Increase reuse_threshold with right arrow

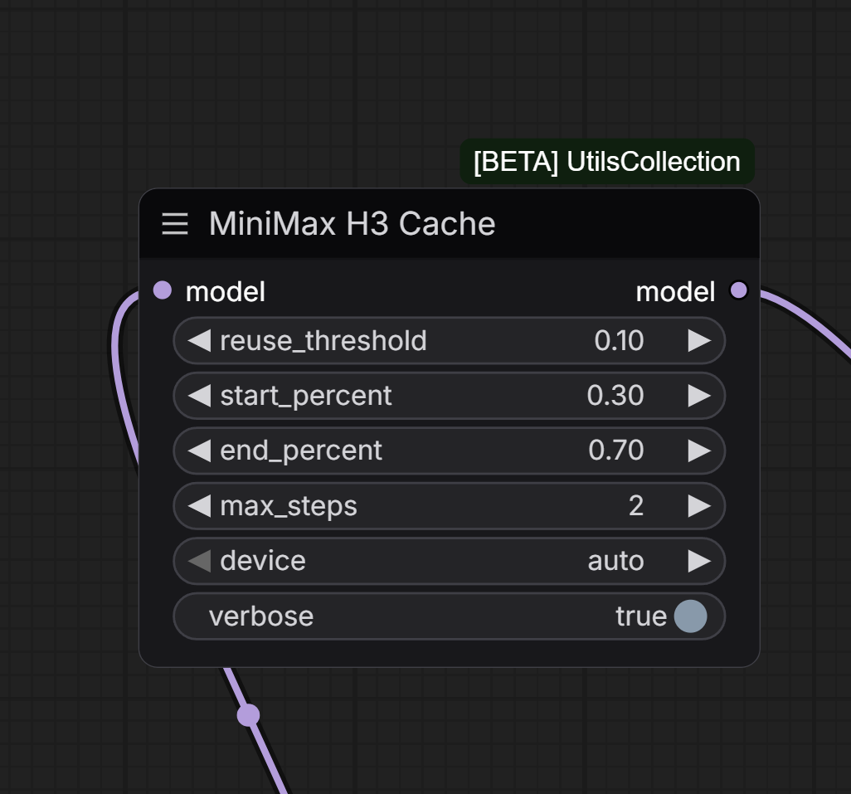(699, 341)
